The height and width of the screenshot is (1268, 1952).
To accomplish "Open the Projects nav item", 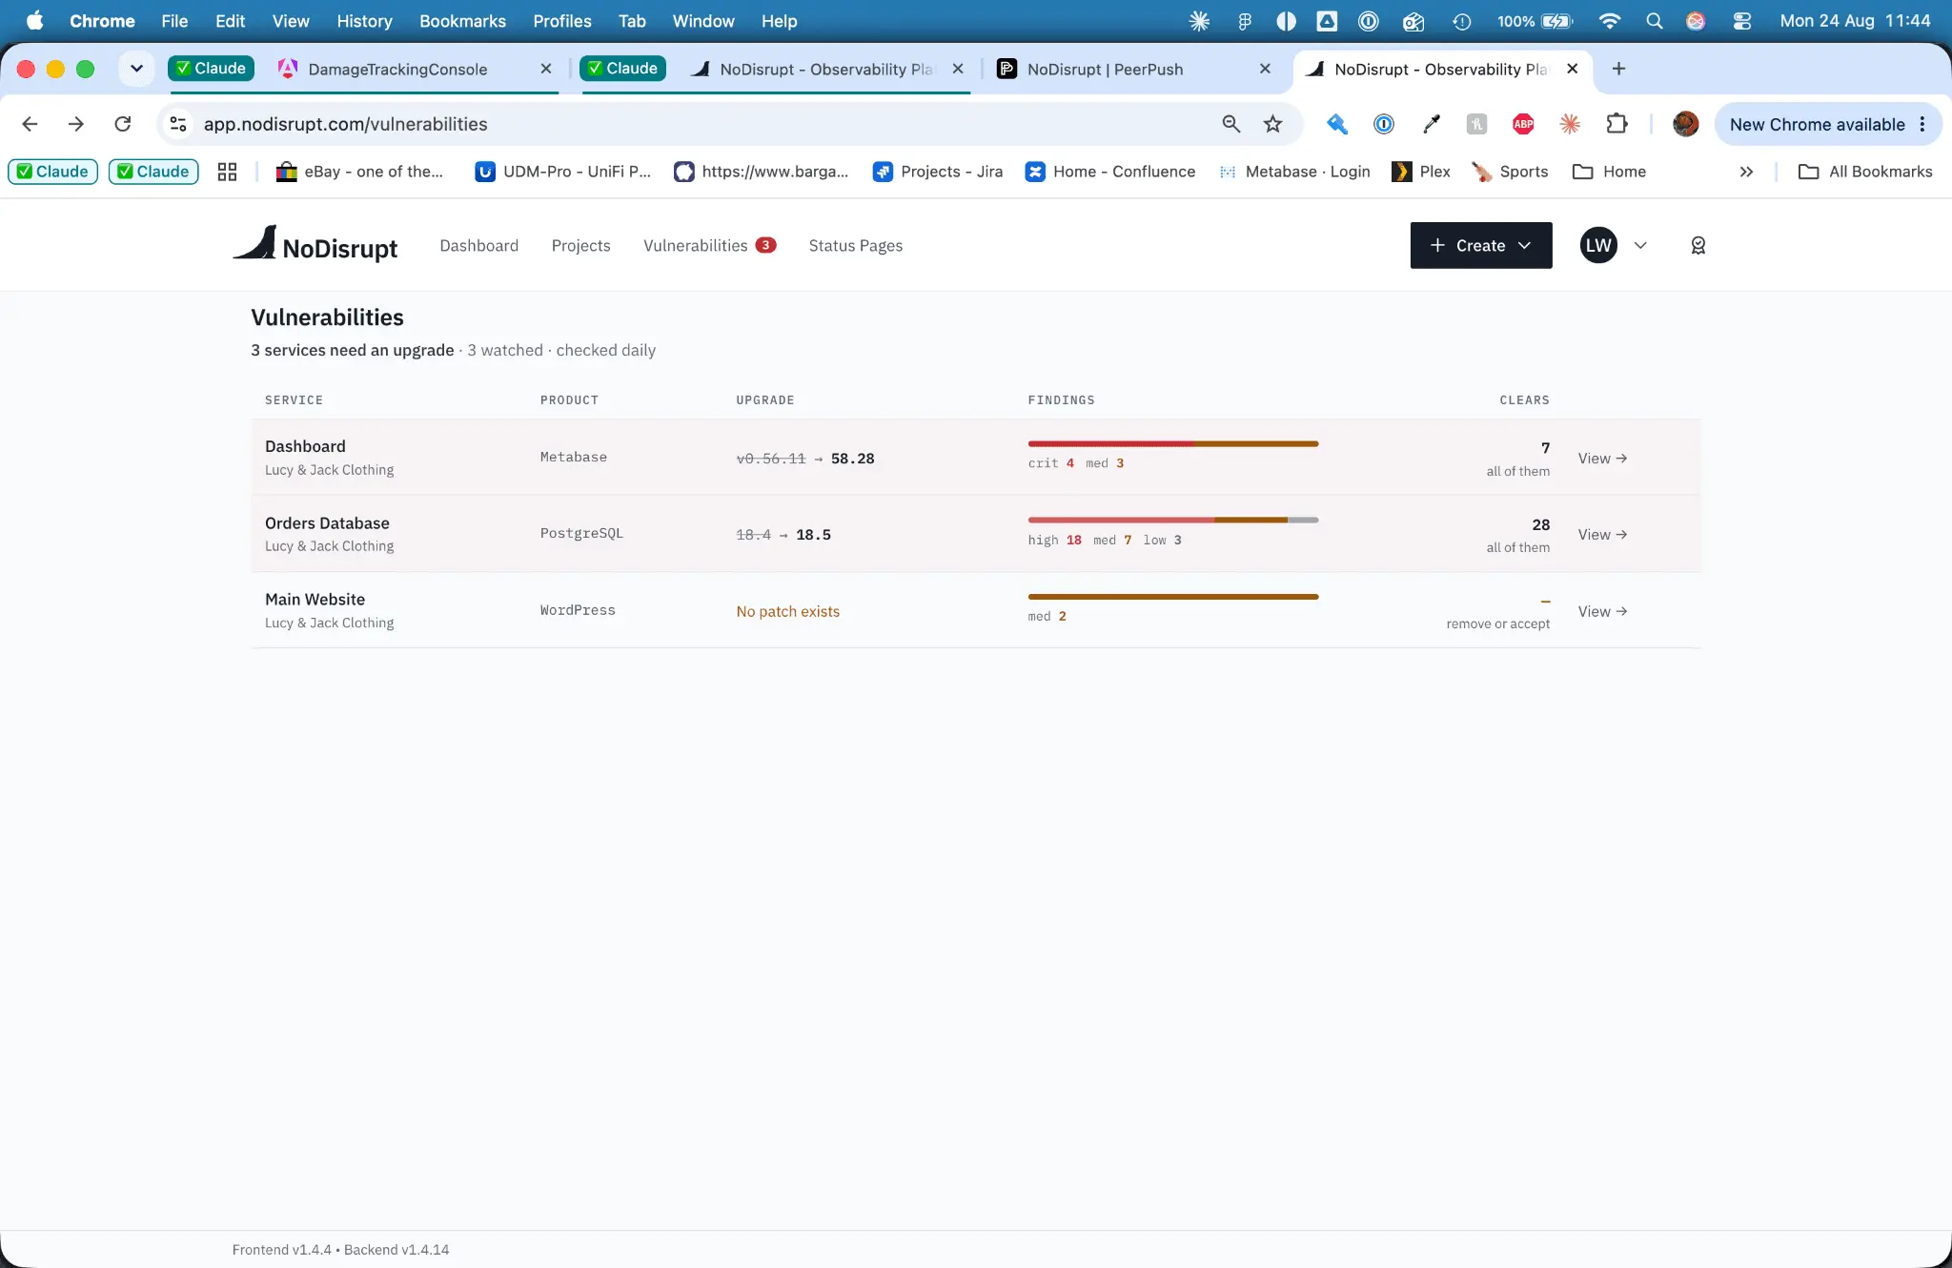I will coord(581,246).
